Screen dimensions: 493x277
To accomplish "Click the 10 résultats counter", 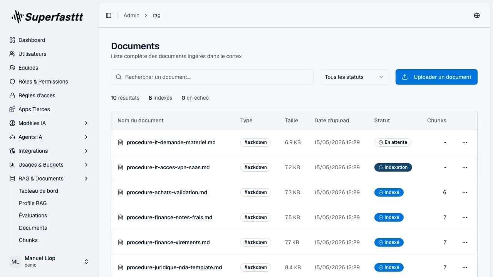I will 125,98.
